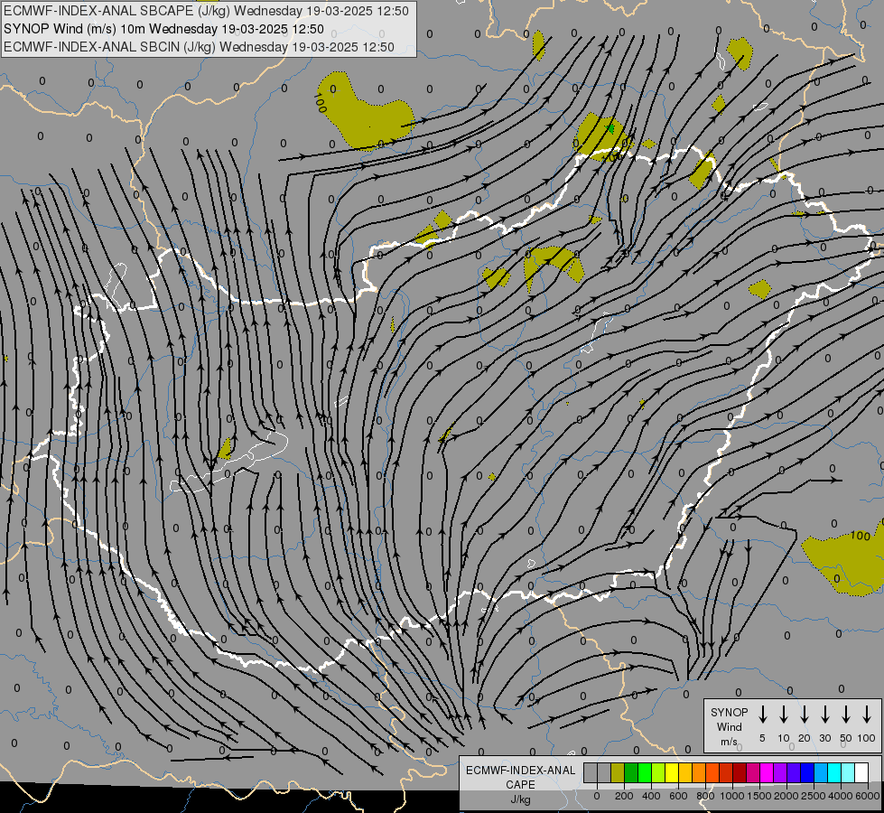Select the olive CAPE legend swatch

(x=618, y=772)
